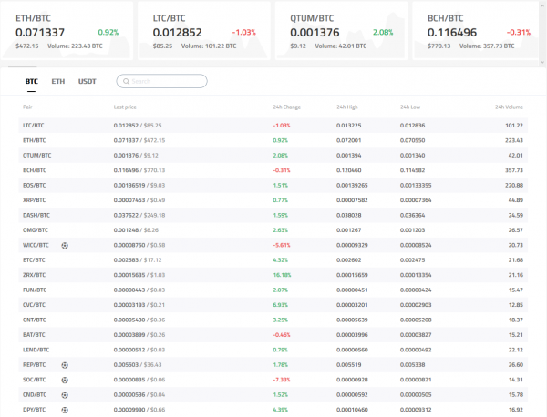Switch to the USDT market tab
The width and height of the screenshot is (547, 417).
coord(87,82)
